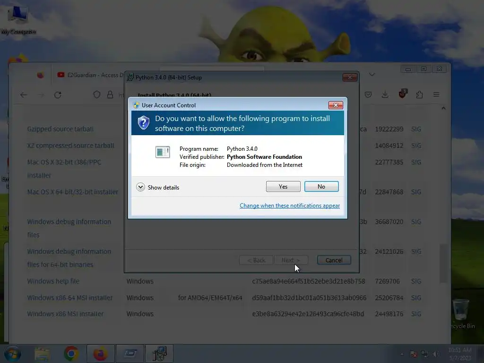Show hidden tray icons arrow
Viewport: 484px width, 363px height.
[x=402, y=354]
